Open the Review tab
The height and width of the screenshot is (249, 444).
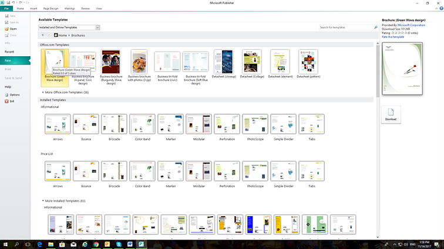click(x=85, y=8)
